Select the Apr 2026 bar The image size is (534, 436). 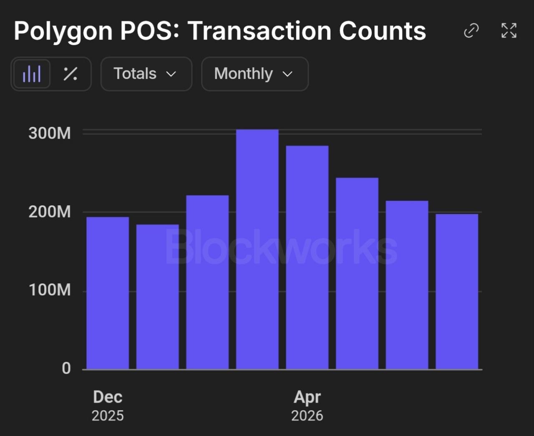[x=307, y=257]
